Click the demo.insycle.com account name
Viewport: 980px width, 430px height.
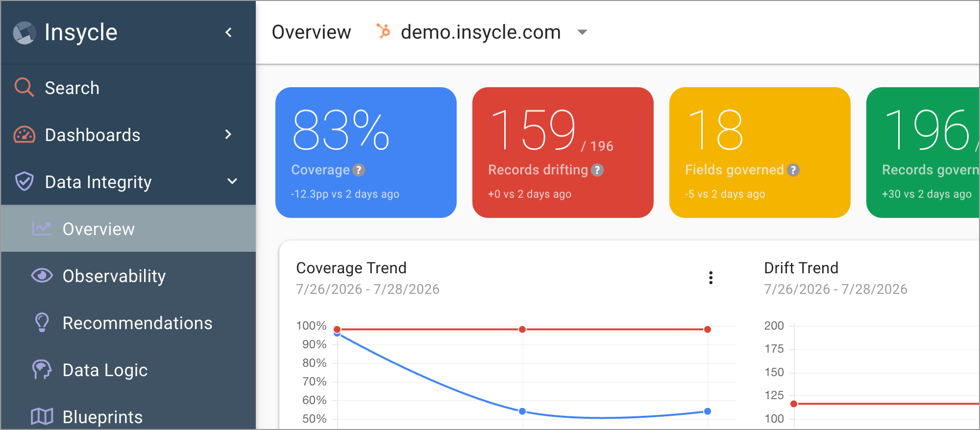pyautogui.click(x=481, y=32)
